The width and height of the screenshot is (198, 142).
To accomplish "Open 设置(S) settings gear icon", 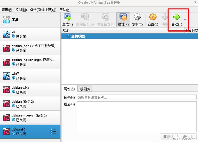I will [153, 17].
